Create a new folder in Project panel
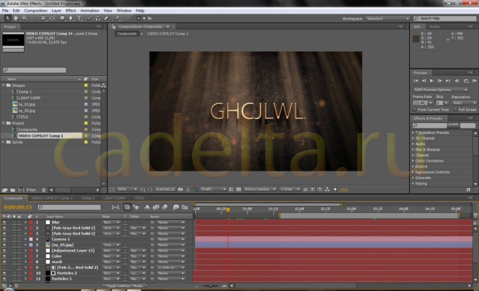This screenshot has width=479, height=291. [13, 190]
